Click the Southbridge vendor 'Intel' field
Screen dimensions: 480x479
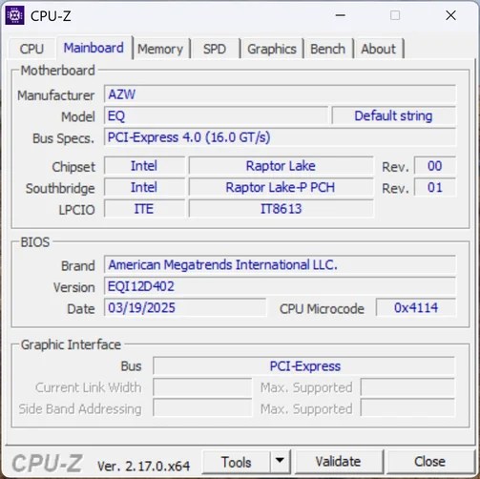144,187
